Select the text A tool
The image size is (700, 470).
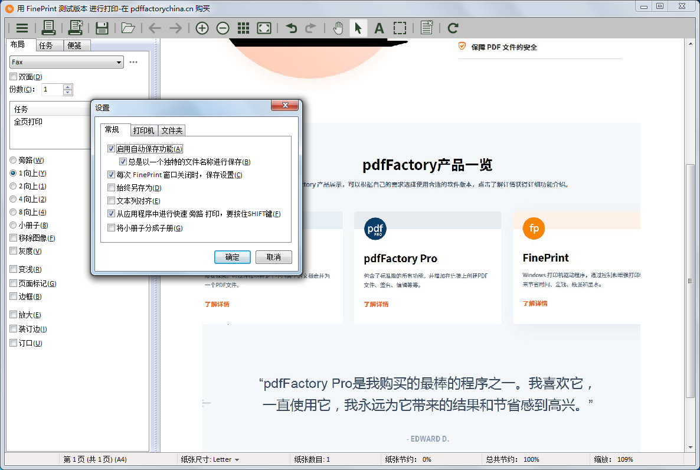pos(379,28)
